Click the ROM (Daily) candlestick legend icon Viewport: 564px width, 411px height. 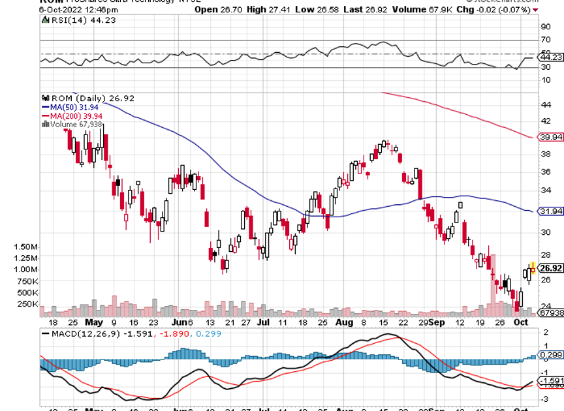(45, 99)
